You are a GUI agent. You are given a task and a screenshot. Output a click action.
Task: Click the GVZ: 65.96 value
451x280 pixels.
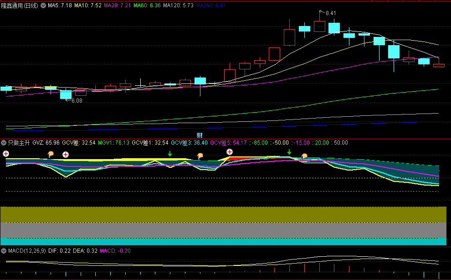tap(46, 143)
